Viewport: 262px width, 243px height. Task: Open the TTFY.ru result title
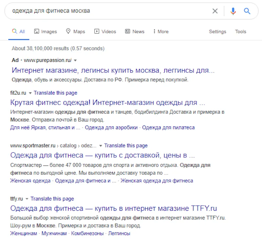113,208
